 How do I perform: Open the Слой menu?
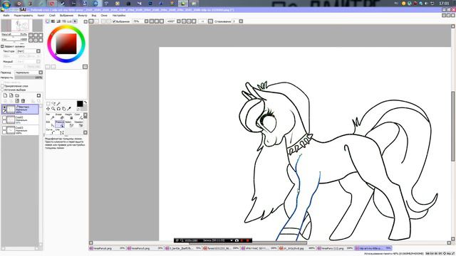click(52, 16)
